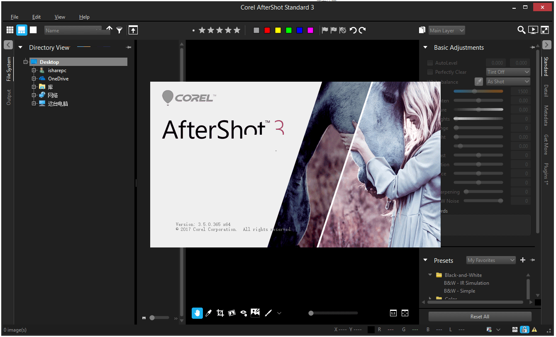Switch to the Metadata tab
The height and width of the screenshot is (337, 556).
click(546, 116)
